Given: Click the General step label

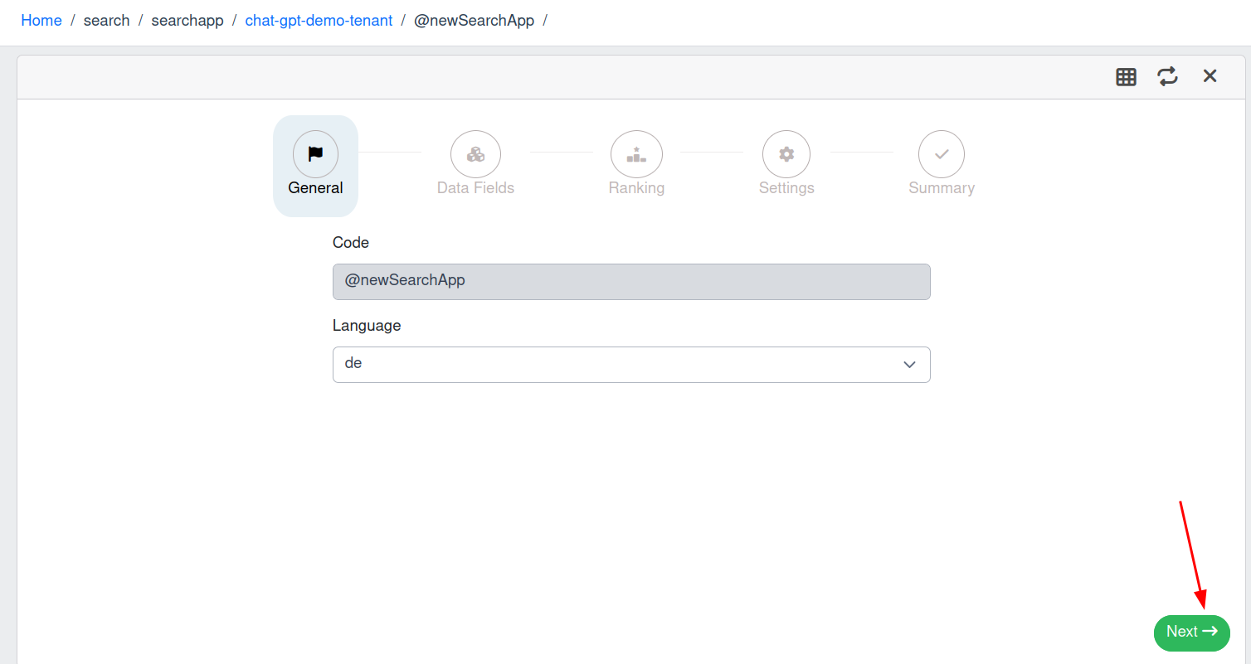Looking at the screenshot, I should [x=315, y=188].
